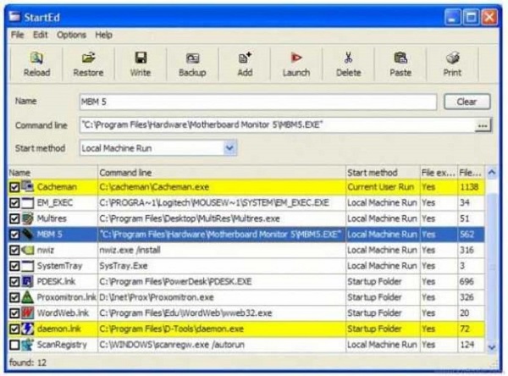The height and width of the screenshot is (376, 508).
Task: Select the nwiz.exe /install command cell
Action: click(222, 250)
